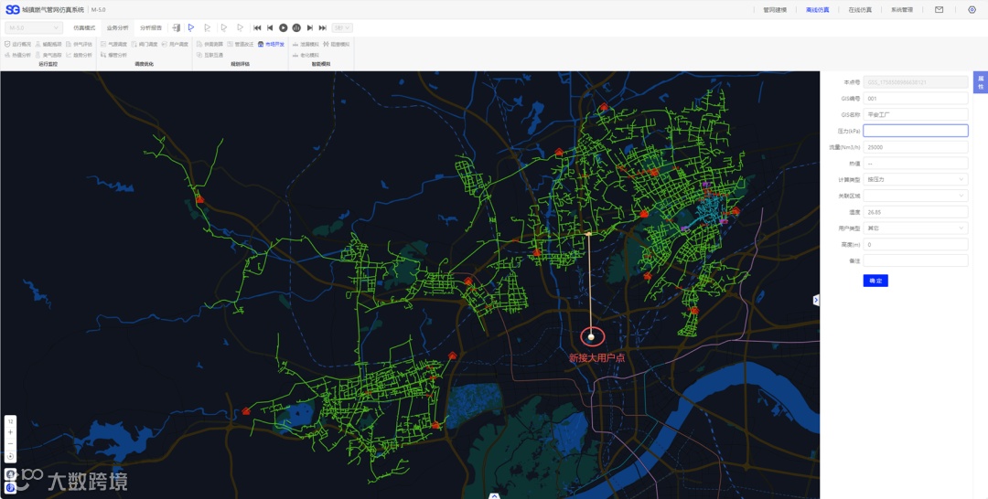
Task: Switch to 分析报告 tab
Action: pos(151,27)
